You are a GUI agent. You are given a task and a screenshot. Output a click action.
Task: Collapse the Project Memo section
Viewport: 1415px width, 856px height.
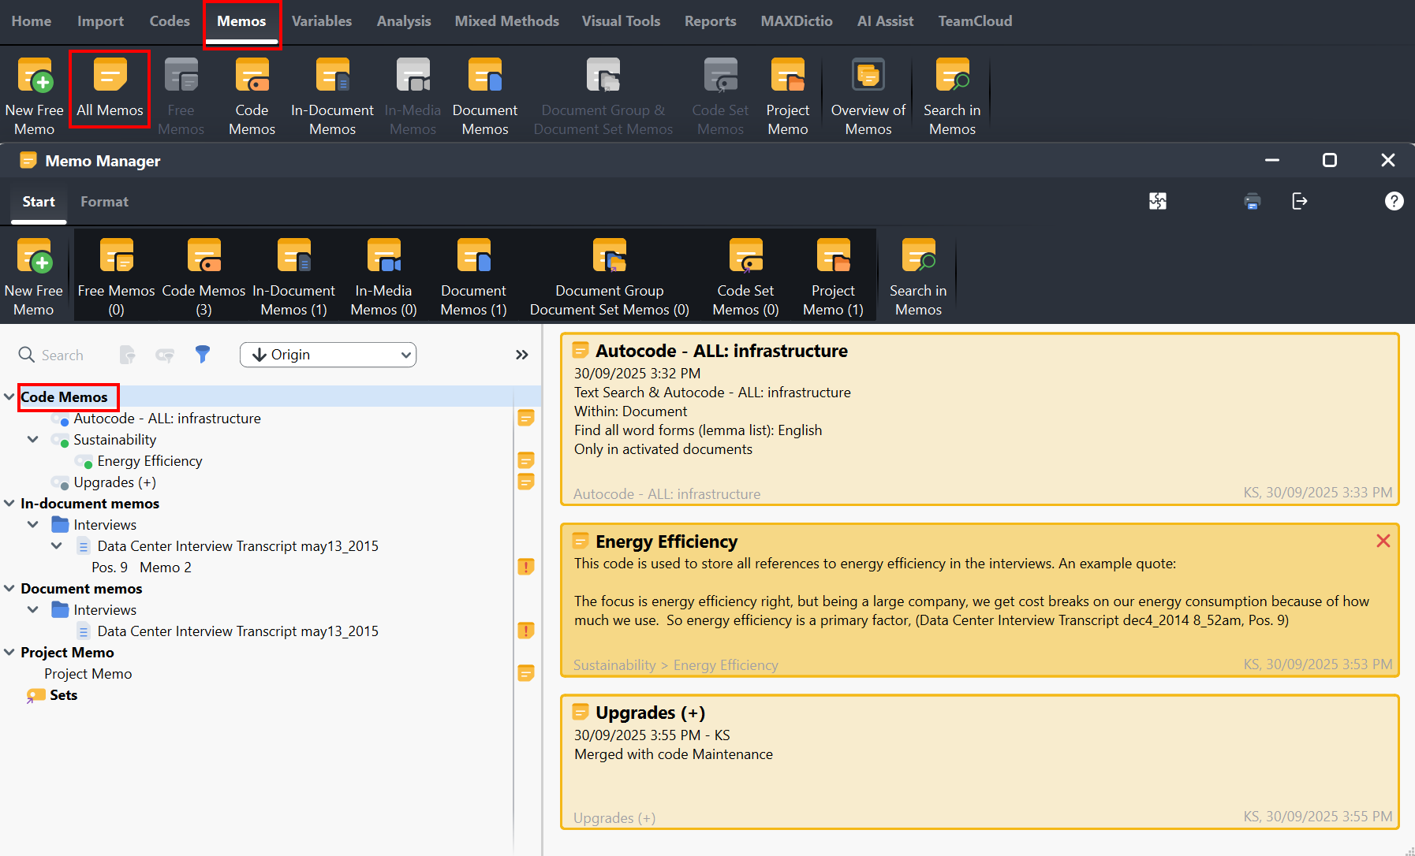(9, 652)
